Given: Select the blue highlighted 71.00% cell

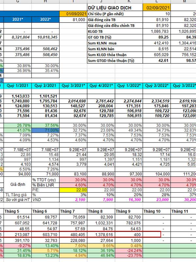Looking at the screenshot, I should (x=45, y=130).
